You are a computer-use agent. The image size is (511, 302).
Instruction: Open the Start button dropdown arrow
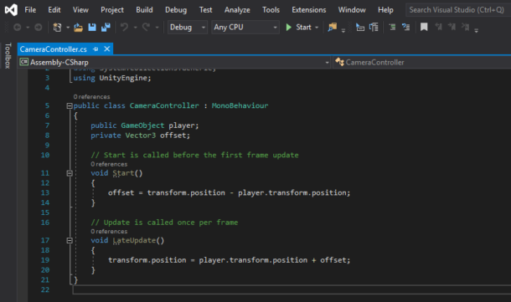coord(317,28)
